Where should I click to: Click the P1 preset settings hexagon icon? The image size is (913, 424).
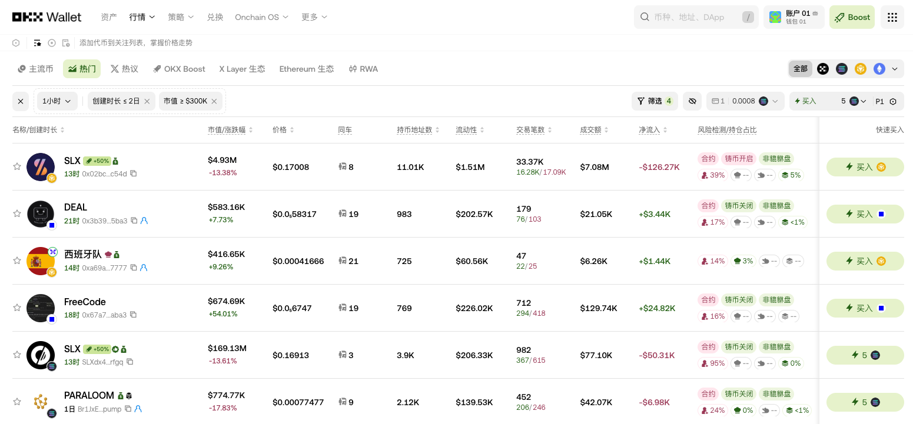(x=893, y=101)
